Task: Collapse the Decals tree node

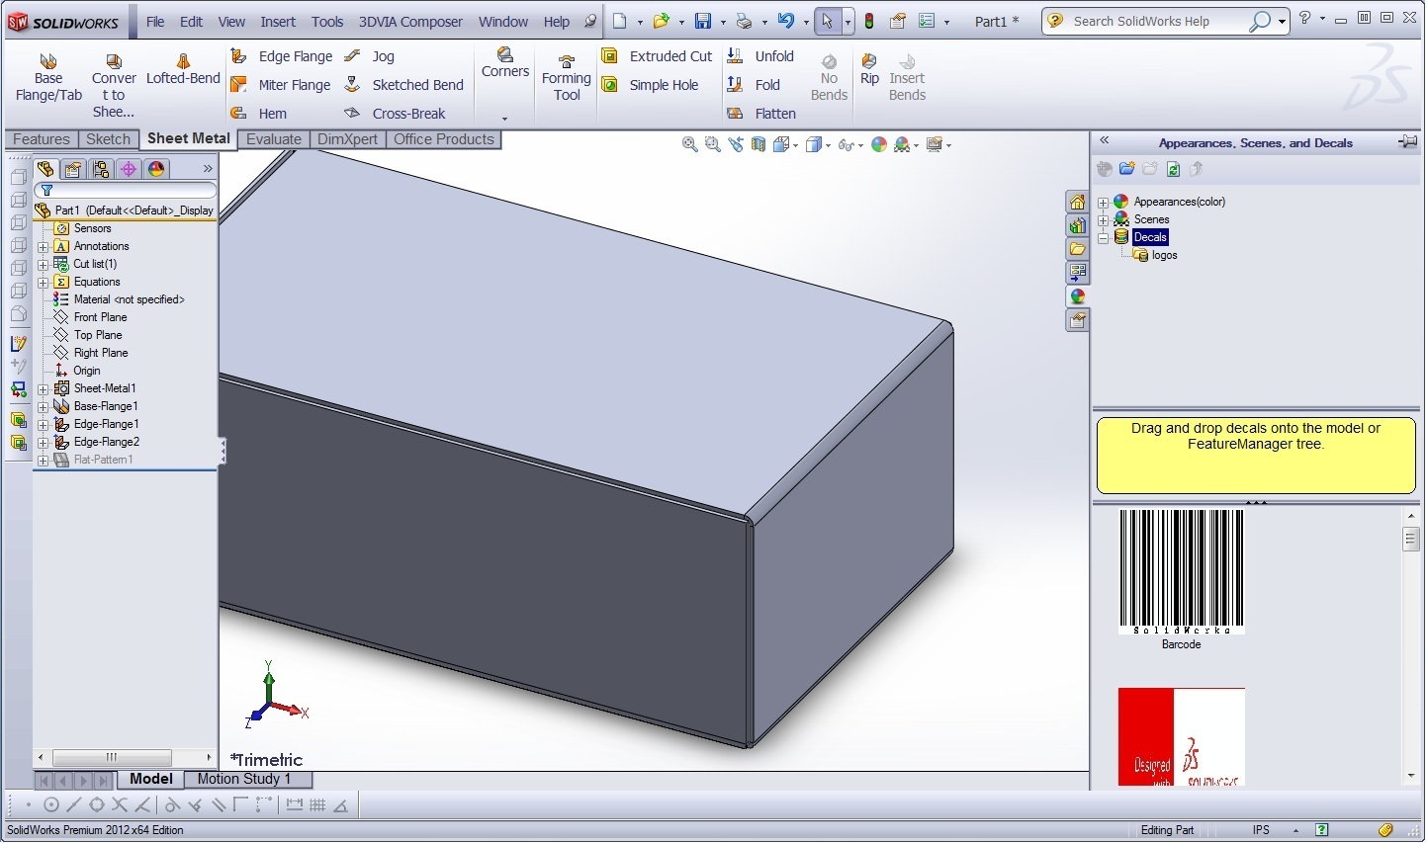Action: tap(1104, 238)
